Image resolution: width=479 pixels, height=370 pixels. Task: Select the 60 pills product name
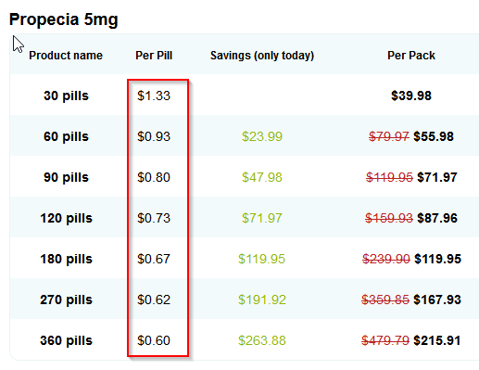(x=66, y=136)
